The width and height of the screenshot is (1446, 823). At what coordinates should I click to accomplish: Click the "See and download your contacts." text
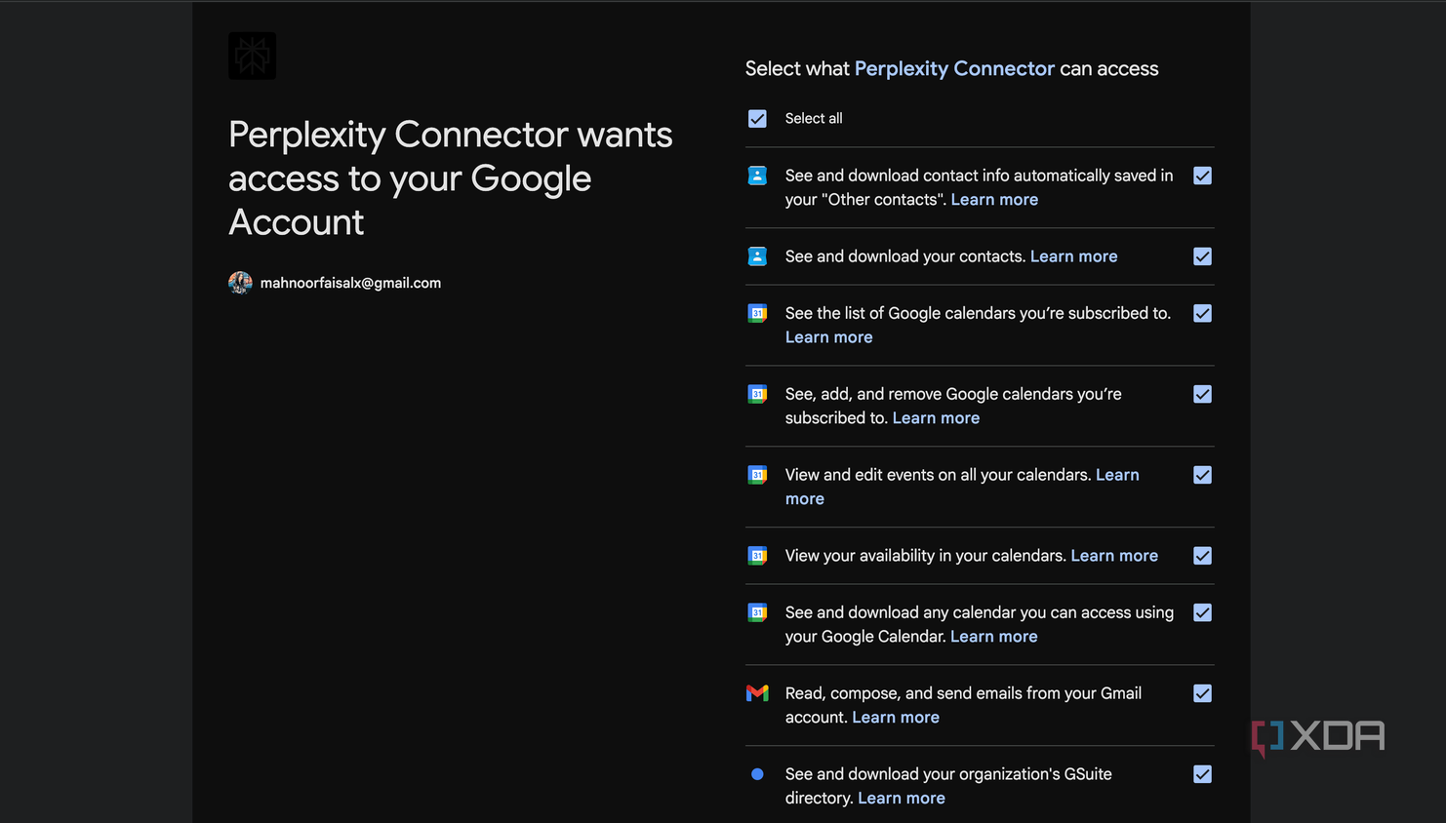point(905,256)
